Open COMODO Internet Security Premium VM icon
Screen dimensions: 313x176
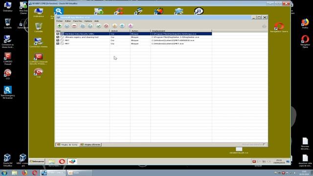coord(38,59)
